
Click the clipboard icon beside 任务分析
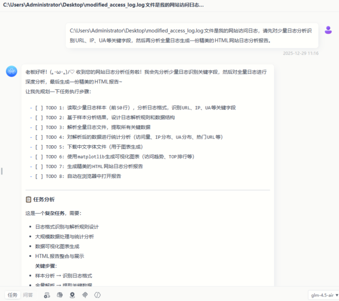[29, 199]
